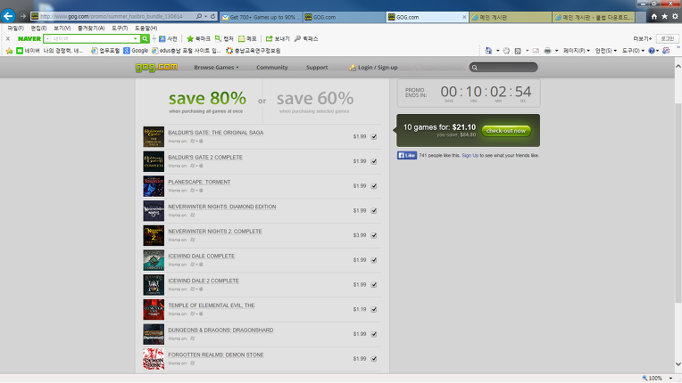Click the page vertical scrollbar track

pyautogui.click(x=678, y=216)
